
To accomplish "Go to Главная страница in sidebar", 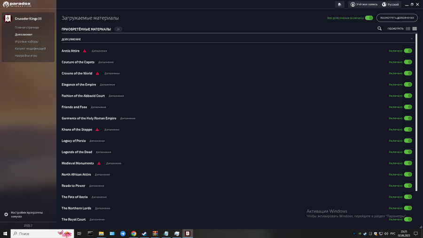I will point(26,28).
